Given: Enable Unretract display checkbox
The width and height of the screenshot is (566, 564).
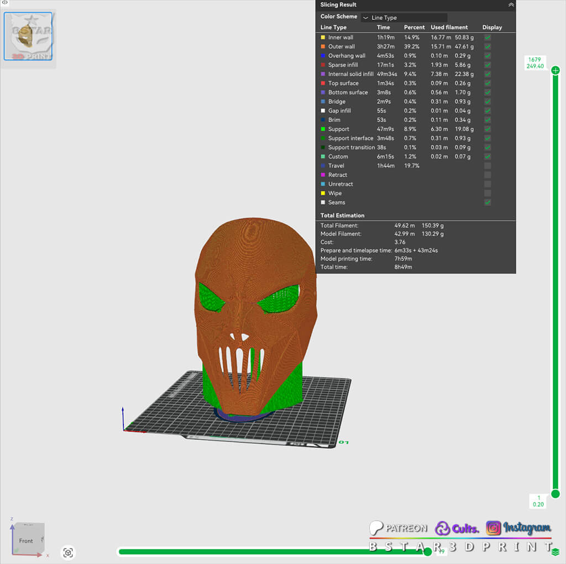Looking at the screenshot, I should 488,184.
